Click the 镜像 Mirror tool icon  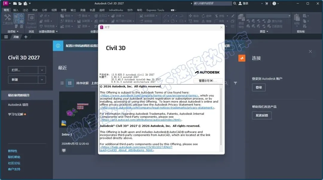[x=203, y=21]
